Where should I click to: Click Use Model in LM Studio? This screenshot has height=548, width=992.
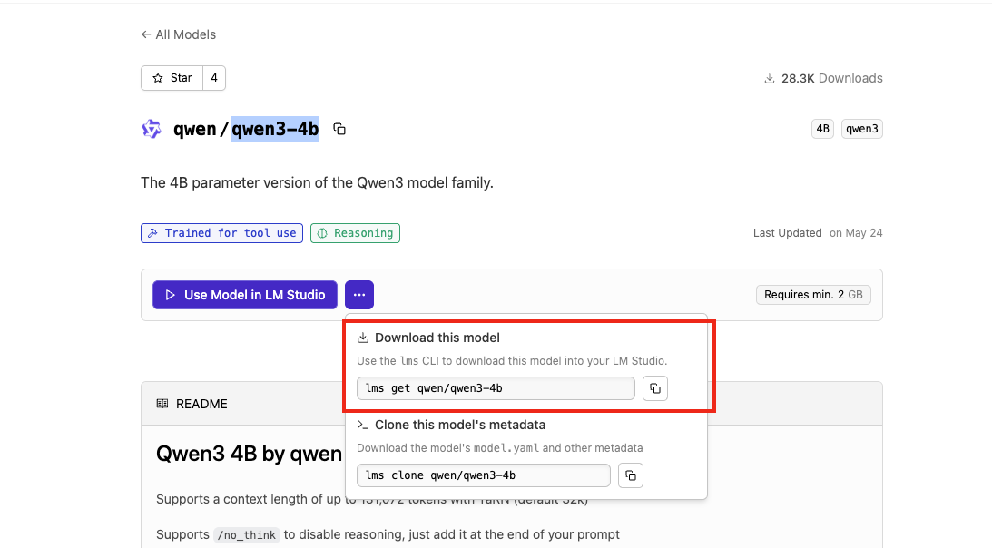tap(245, 295)
